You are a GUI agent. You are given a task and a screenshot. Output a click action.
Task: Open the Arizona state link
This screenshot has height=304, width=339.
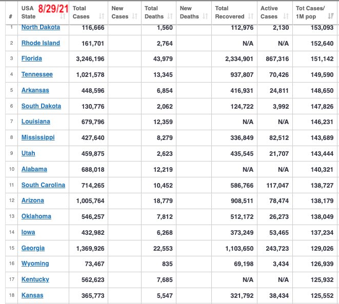pyautogui.click(x=33, y=200)
